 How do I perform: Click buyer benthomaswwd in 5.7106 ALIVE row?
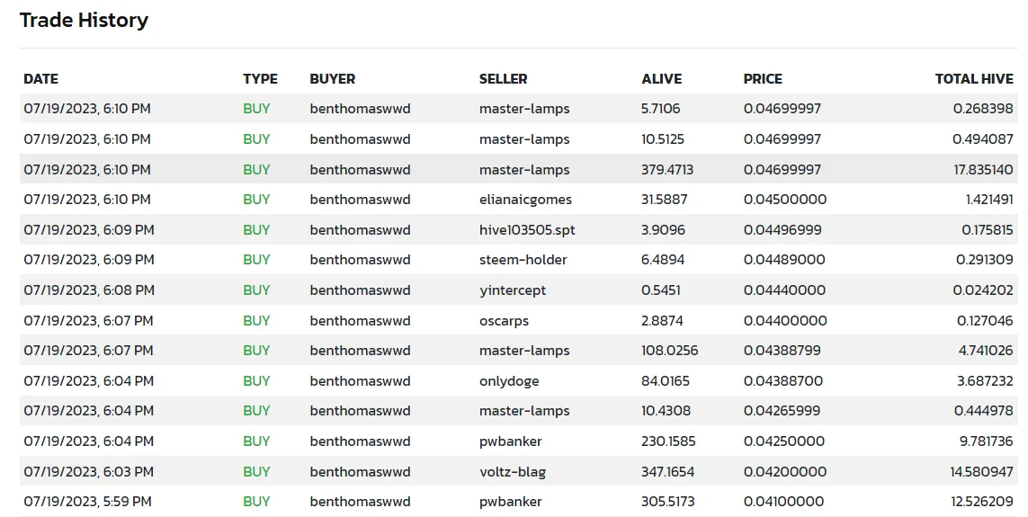360,109
